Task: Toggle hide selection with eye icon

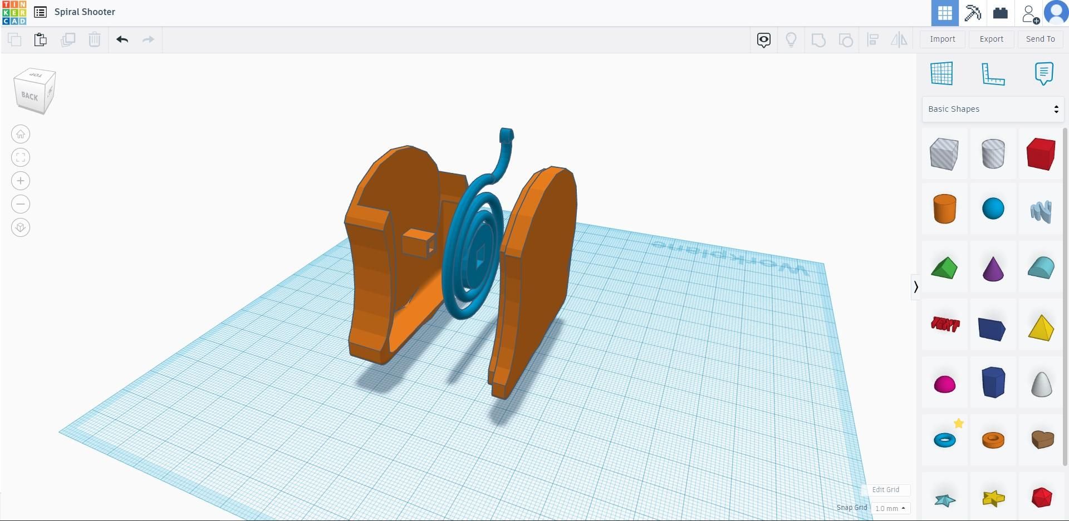Action: click(763, 39)
